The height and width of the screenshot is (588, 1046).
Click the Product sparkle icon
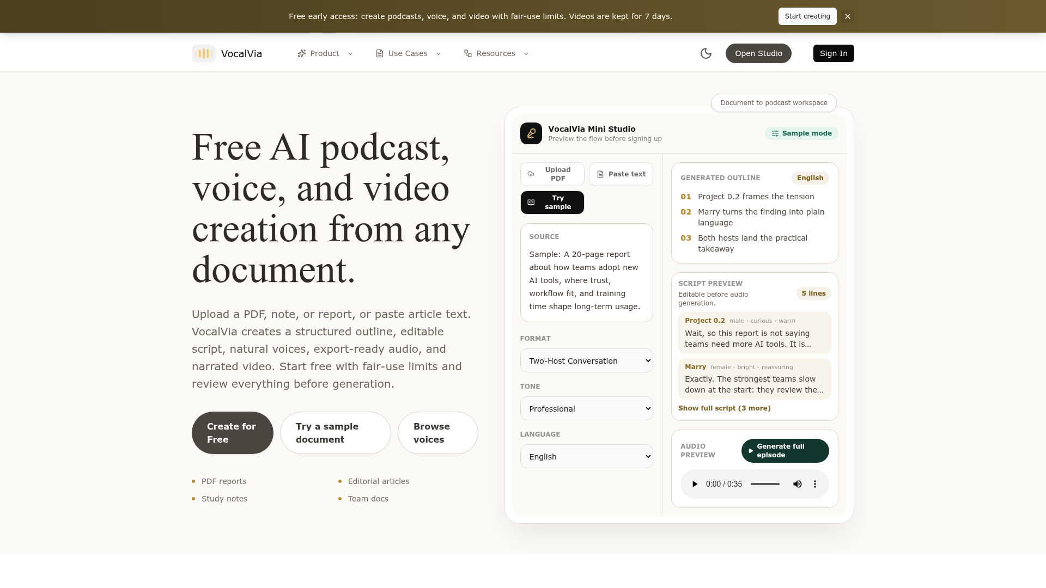pos(302,53)
